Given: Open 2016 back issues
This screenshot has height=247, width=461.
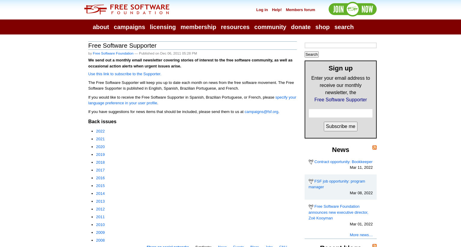Looking at the screenshot, I should tap(100, 178).
